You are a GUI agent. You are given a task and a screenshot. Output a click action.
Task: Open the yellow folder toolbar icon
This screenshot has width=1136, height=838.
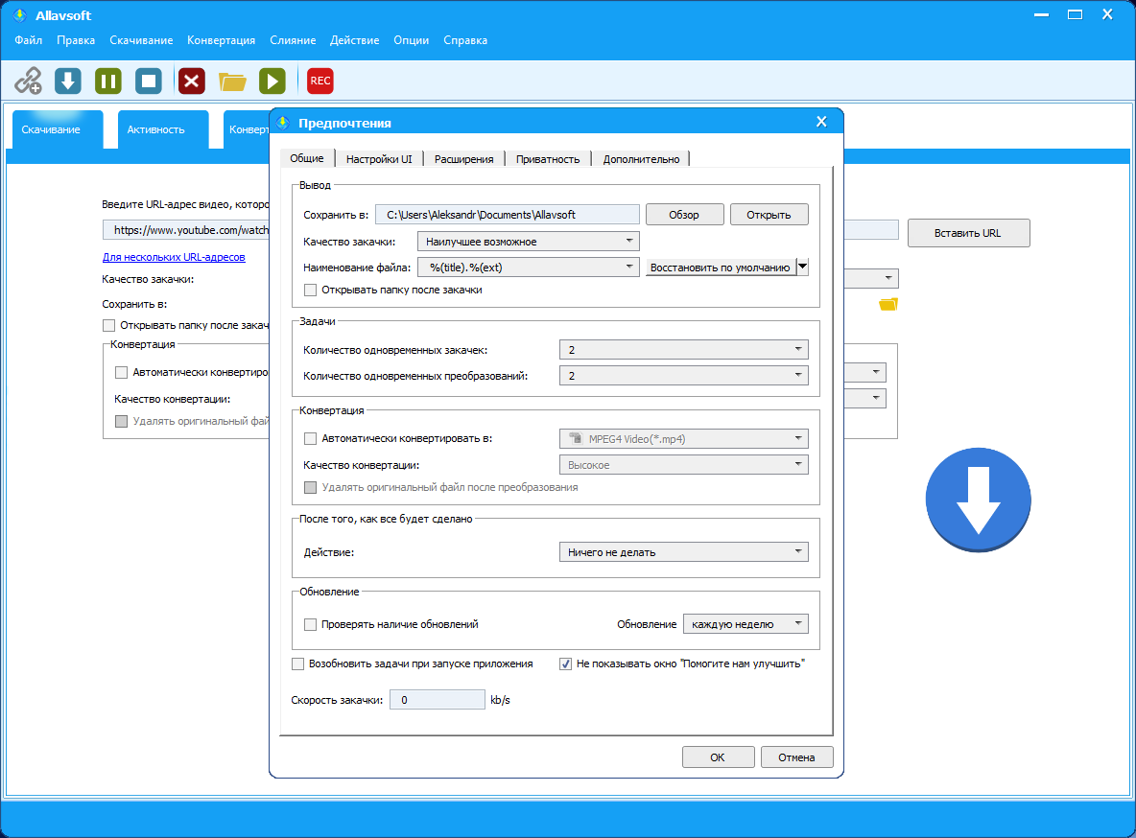click(x=232, y=81)
